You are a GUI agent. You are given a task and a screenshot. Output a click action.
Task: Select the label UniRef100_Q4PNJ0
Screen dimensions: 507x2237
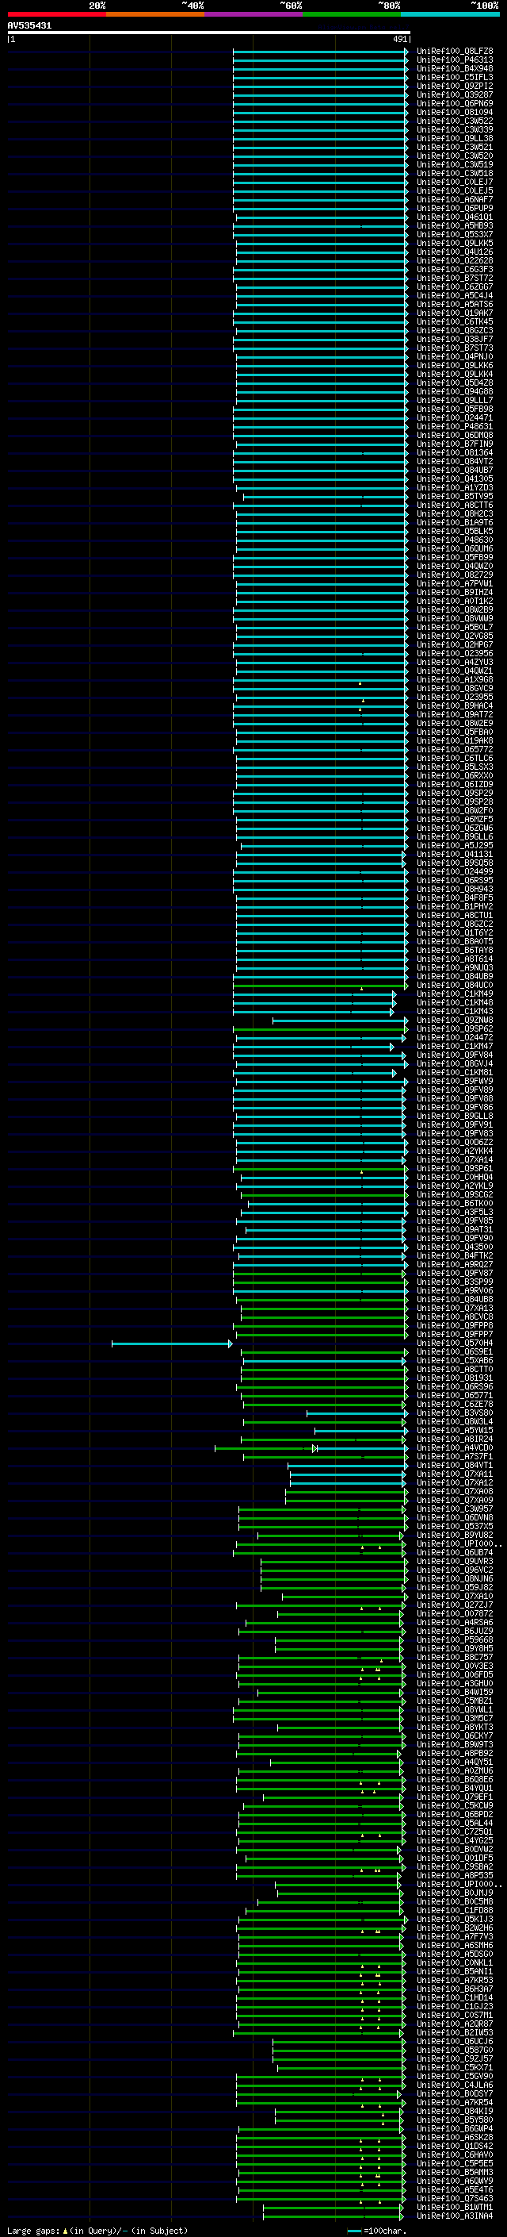pyautogui.click(x=455, y=357)
